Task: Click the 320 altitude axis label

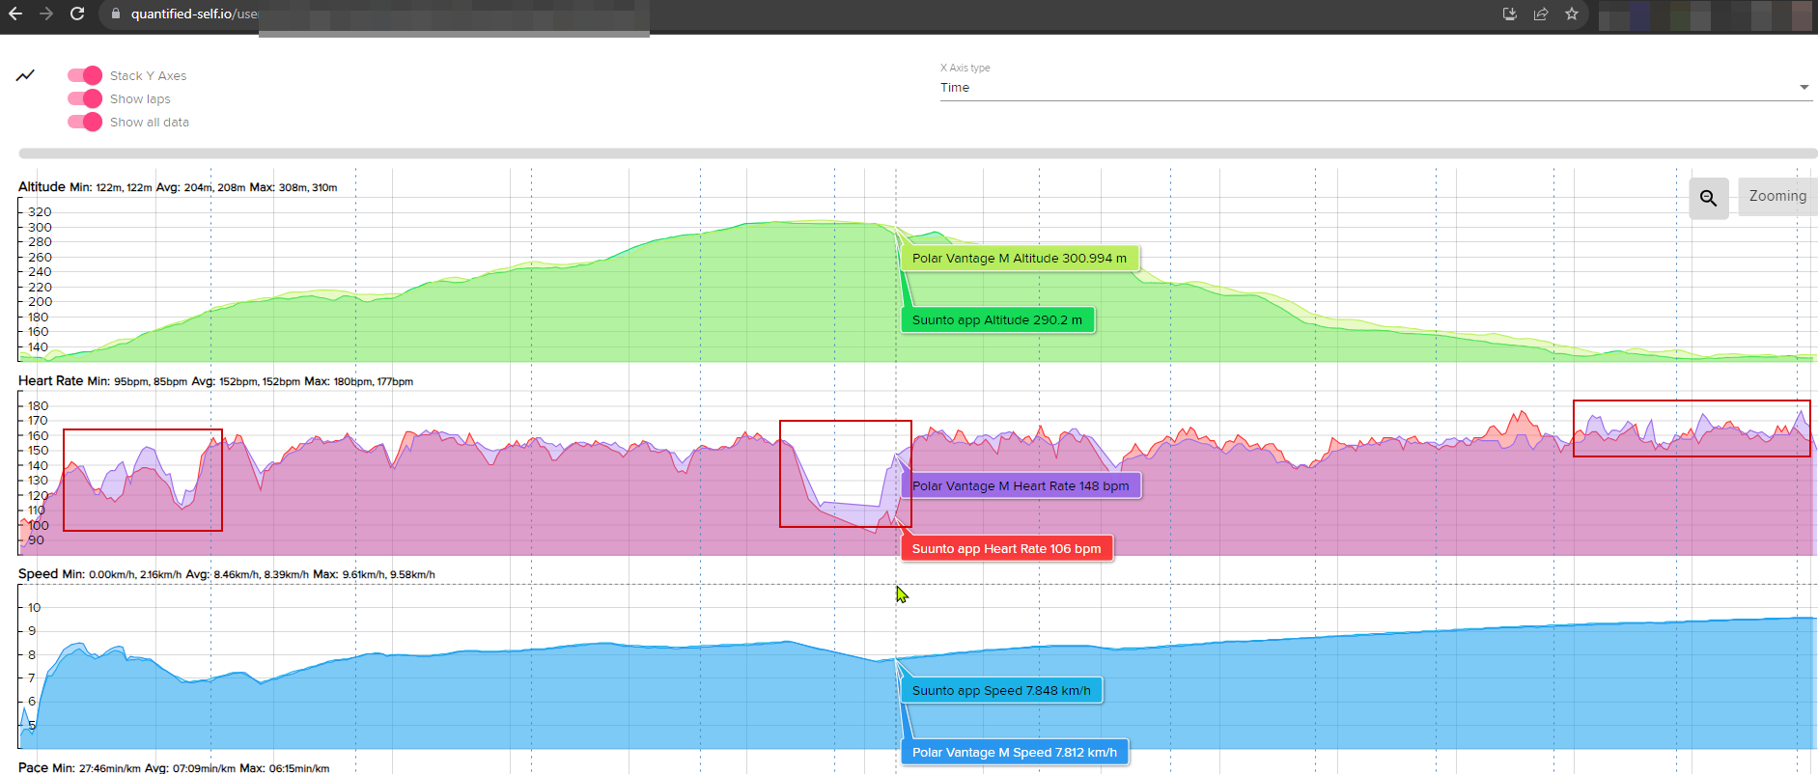Action: point(40,211)
